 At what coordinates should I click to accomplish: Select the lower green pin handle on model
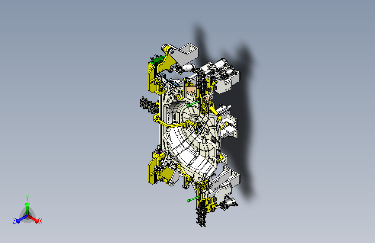pos(193,199)
